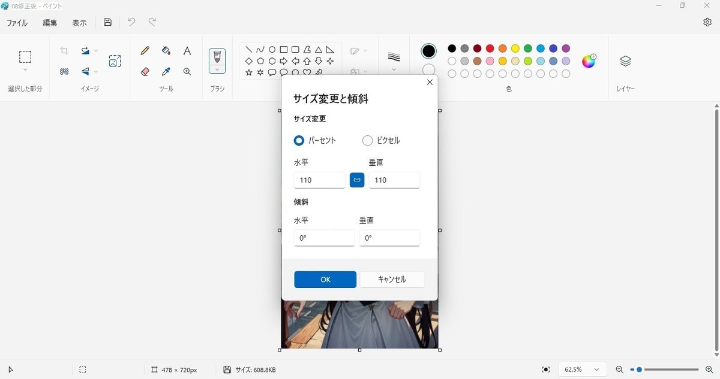Pick the red color swatch

point(490,48)
